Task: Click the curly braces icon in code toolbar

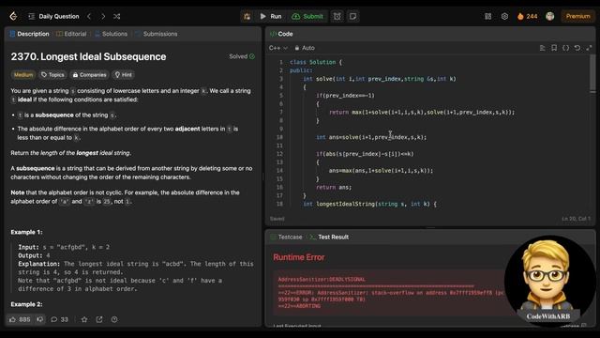Action: (566, 48)
